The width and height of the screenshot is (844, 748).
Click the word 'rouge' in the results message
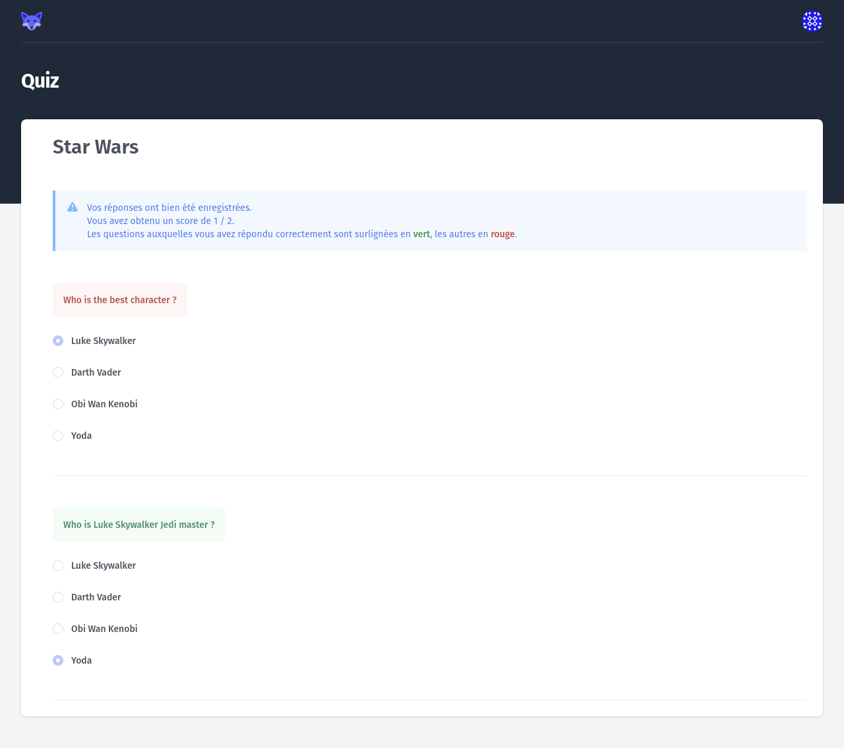502,234
